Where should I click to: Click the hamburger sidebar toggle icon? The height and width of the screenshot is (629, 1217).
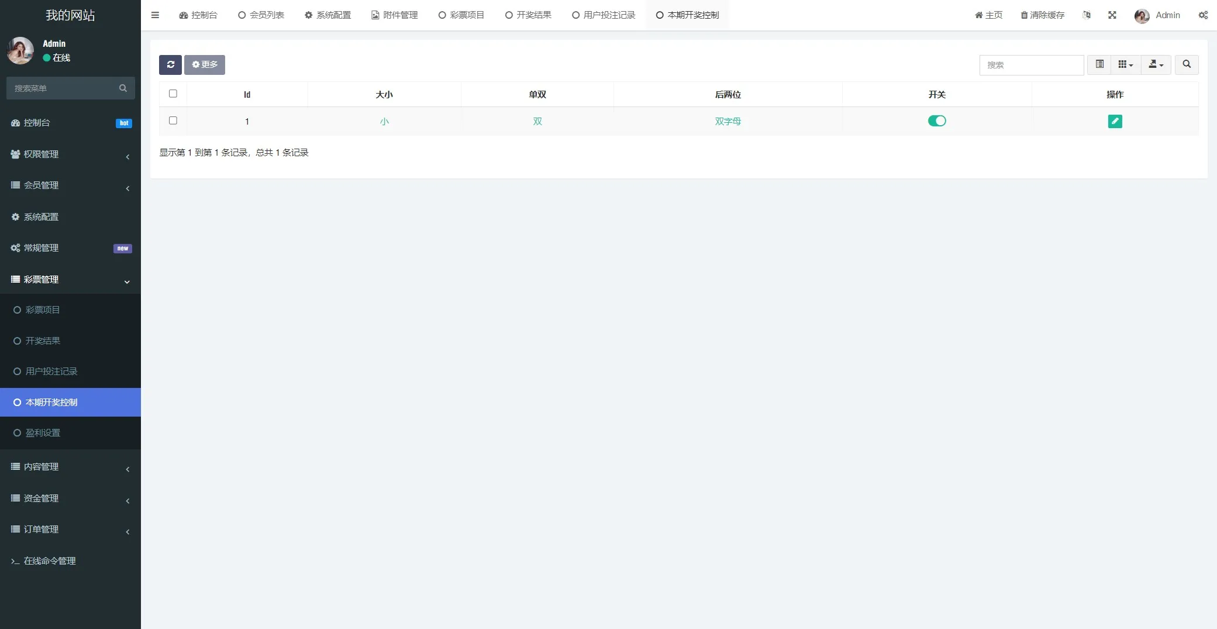click(155, 15)
